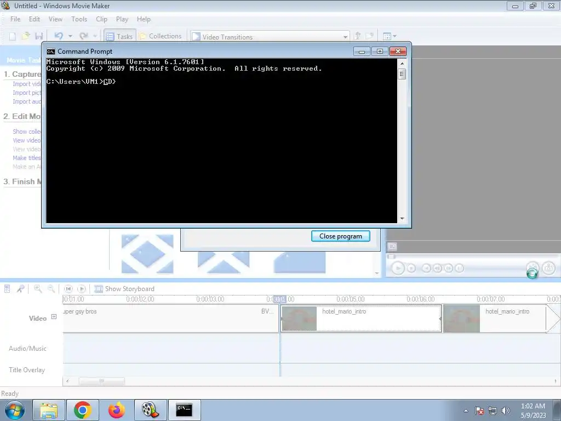Image resolution: width=561 pixels, height=421 pixels.
Task: Click the Command Prompt title bar icon
Action: [51, 52]
